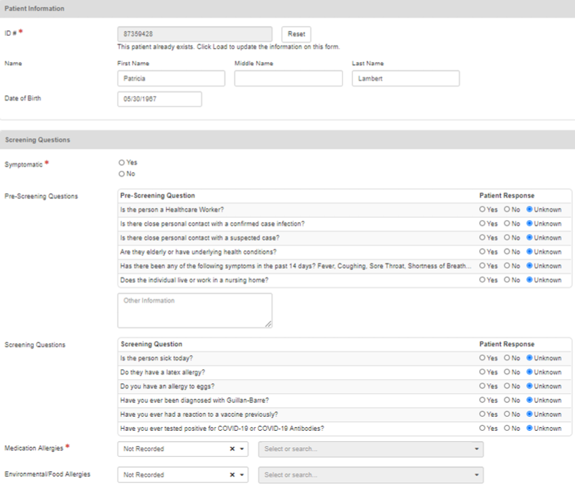Click the Reset button next to ID
This screenshot has width=575, height=494.
tap(296, 34)
